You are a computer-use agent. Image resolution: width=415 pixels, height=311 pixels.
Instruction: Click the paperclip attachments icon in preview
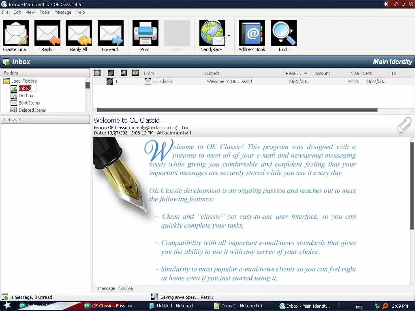point(404,125)
